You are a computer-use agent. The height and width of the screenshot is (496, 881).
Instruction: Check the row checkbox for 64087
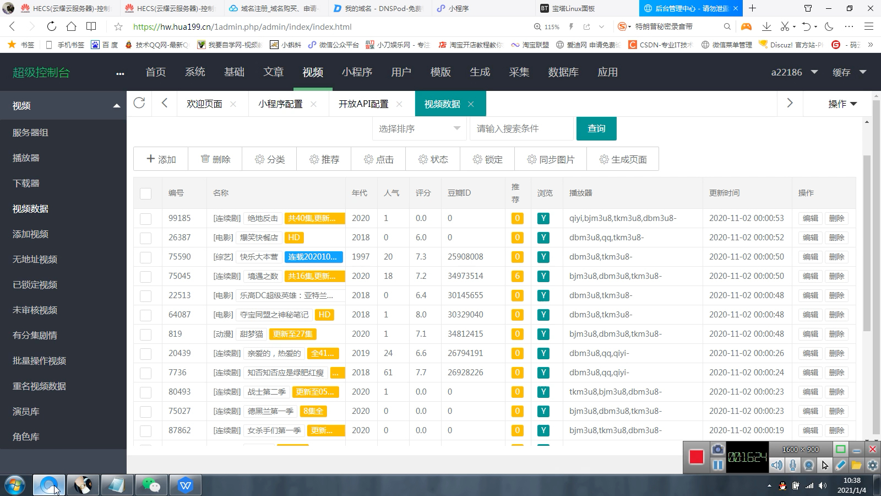tap(145, 315)
